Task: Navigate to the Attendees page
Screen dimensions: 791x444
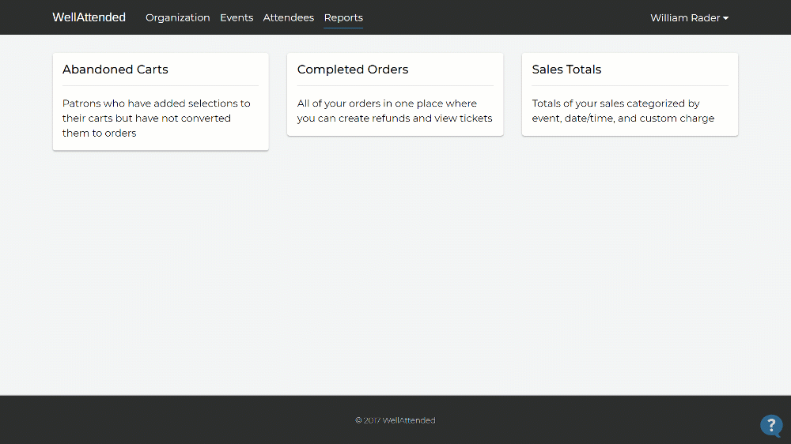Action: (x=289, y=17)
